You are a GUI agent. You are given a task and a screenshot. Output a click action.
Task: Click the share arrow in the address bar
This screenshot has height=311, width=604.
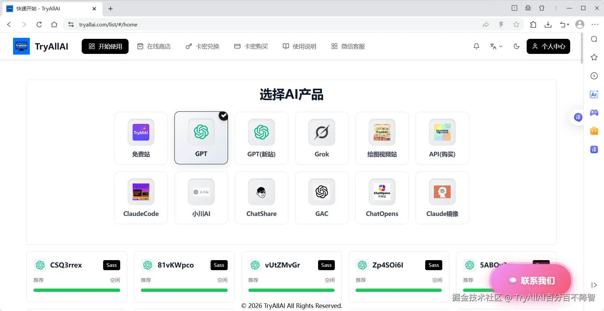pos(486,24)
